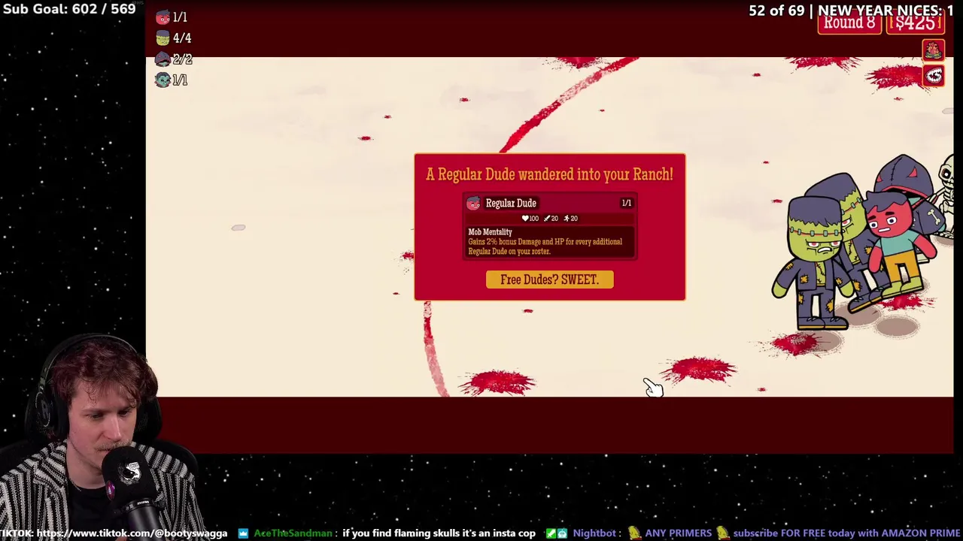The width and height of the screenshot is (963, 541).
Task: Click the 'Free Dudes? SWEET.' button
Action: (549, 280)
